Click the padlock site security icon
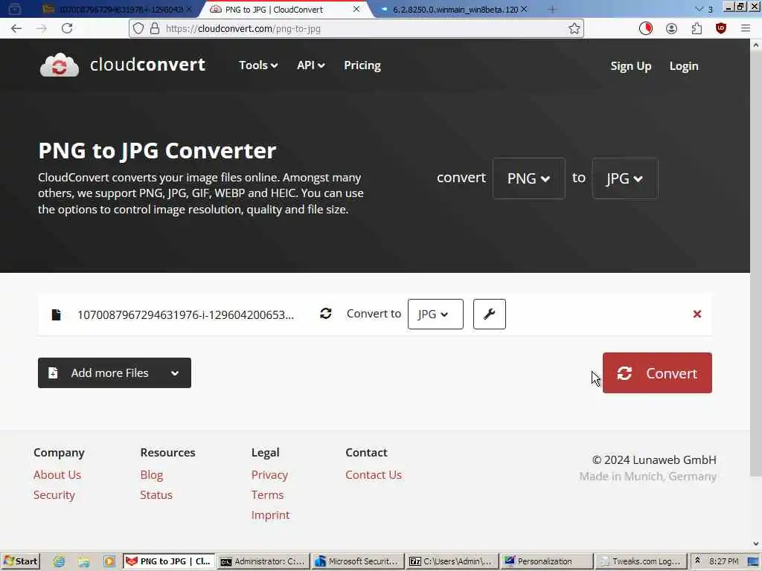 point(155,29)
